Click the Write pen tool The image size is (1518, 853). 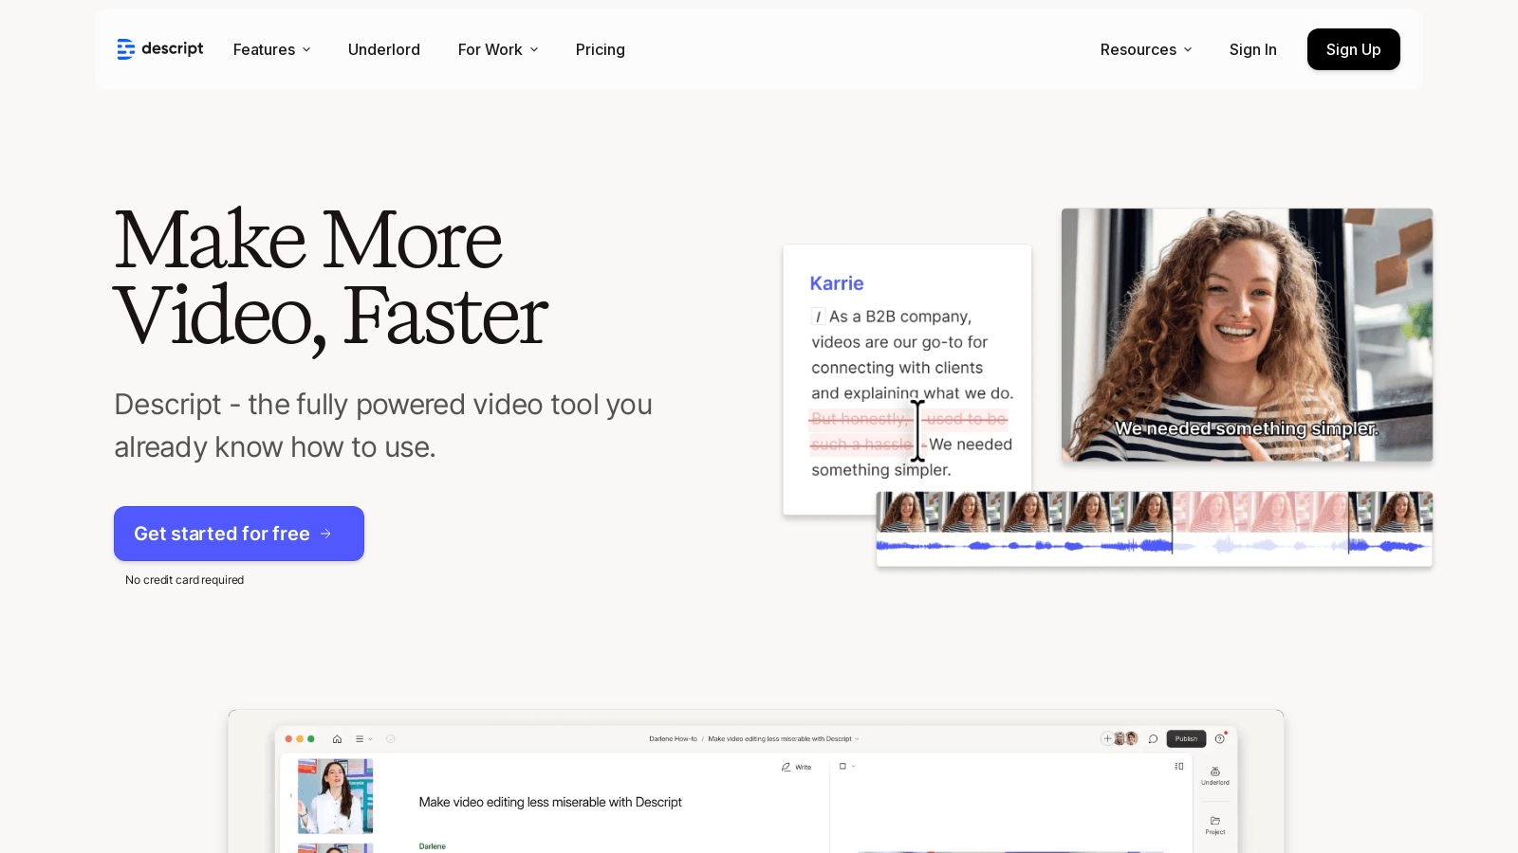[x=796, y=767]
